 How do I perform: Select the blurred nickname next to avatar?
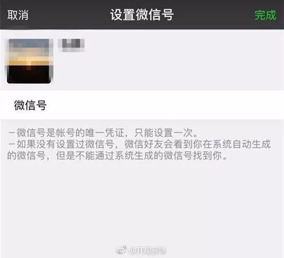click(72, 45)
